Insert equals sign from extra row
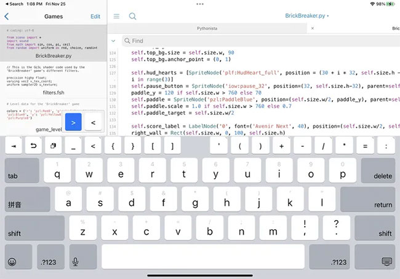Image resolution: width=400 pixels, height=279 pixels. tap(365, 146)
